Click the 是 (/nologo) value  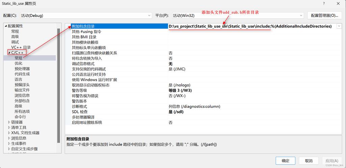179,85
